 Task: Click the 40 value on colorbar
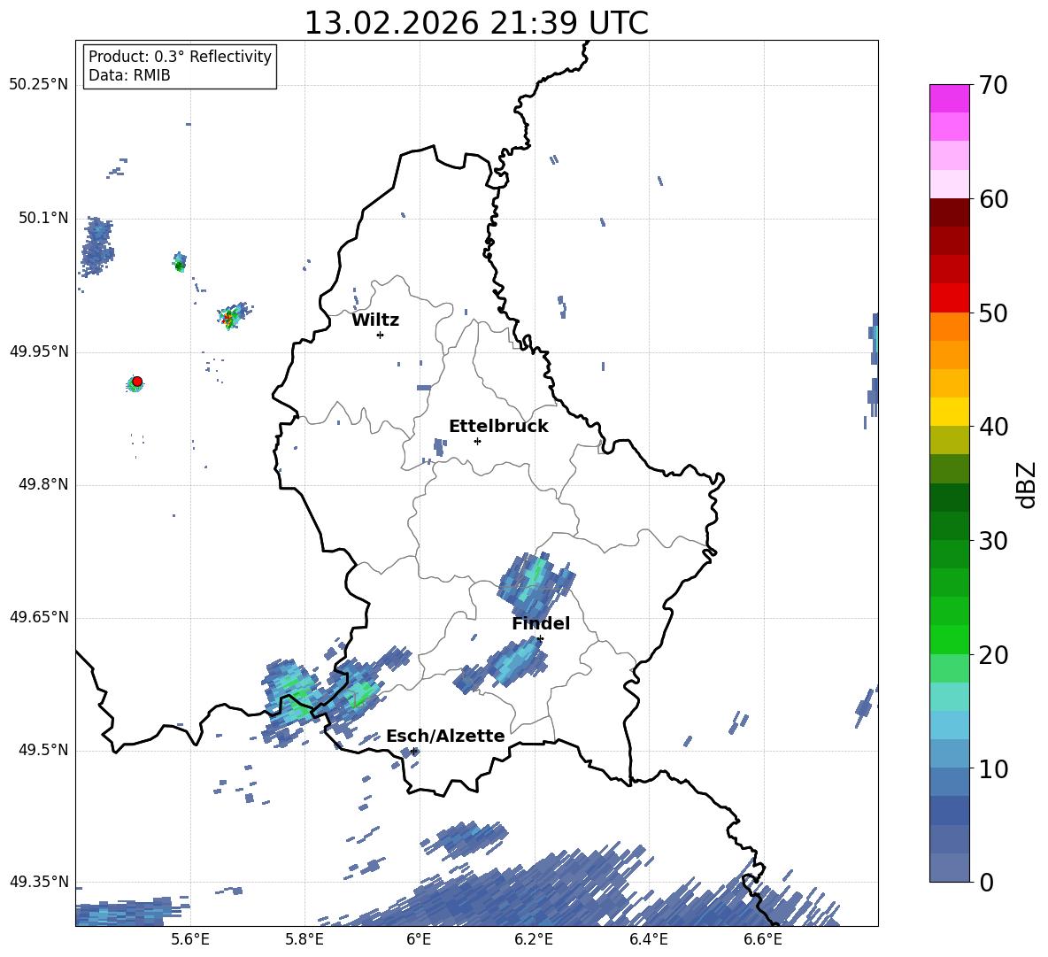993,427
